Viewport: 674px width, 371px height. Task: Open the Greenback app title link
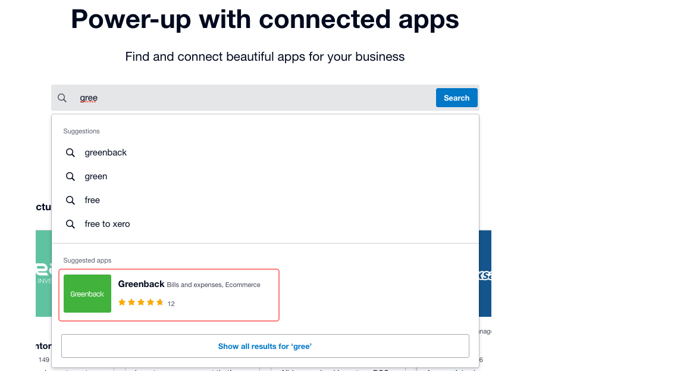click(x=141, y=284)
